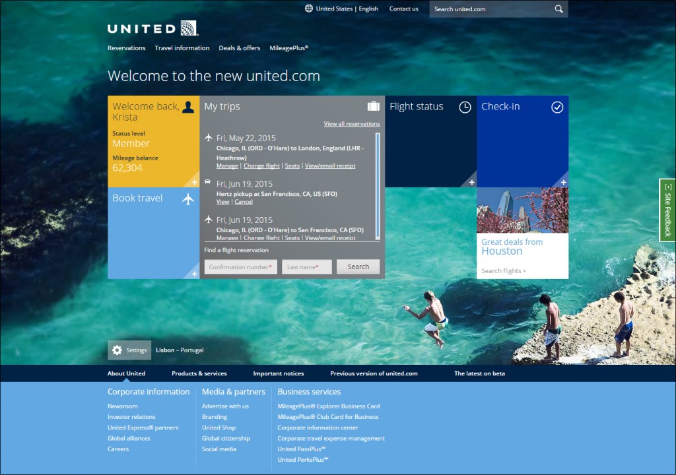
Task: Follow the View all reservations link
Action: pos(351,124)
